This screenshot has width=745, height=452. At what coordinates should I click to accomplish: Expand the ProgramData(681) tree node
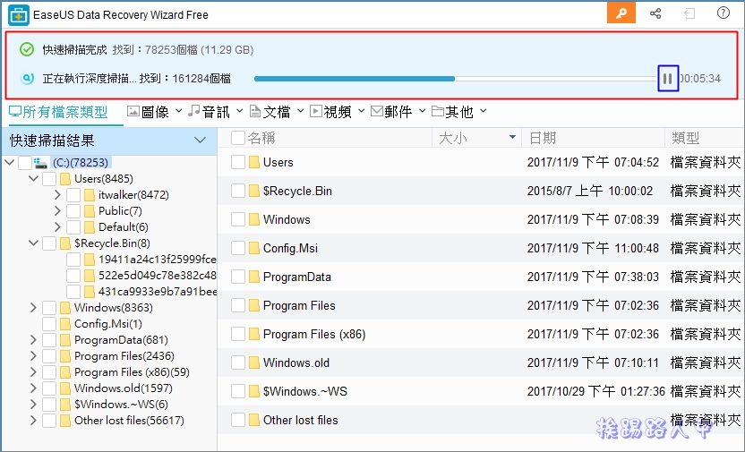(33, 340)
